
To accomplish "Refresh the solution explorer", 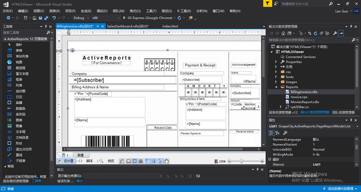I will (x=315, y=33).
